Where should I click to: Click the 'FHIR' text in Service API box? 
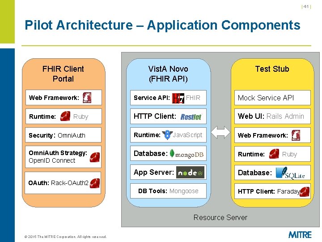193,98
